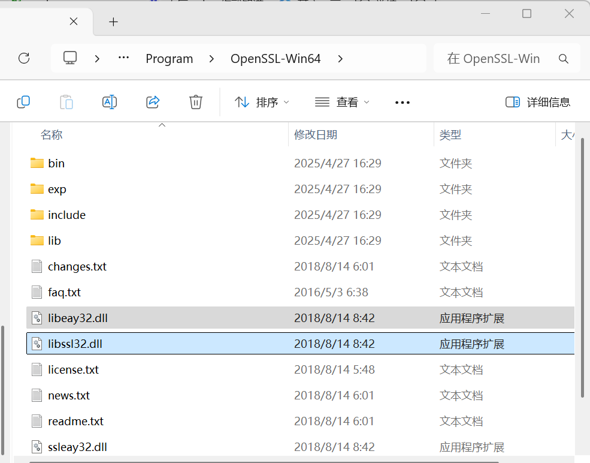Select the file name changes.txt
Image resolution: width=590 pixels, height=463 pixels.
coord(77,266)
